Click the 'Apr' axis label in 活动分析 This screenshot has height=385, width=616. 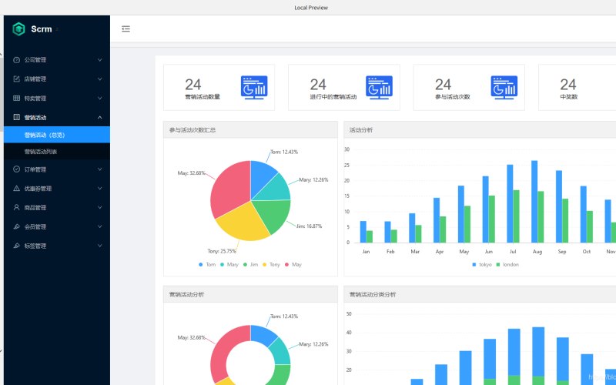tap(440, 252)
